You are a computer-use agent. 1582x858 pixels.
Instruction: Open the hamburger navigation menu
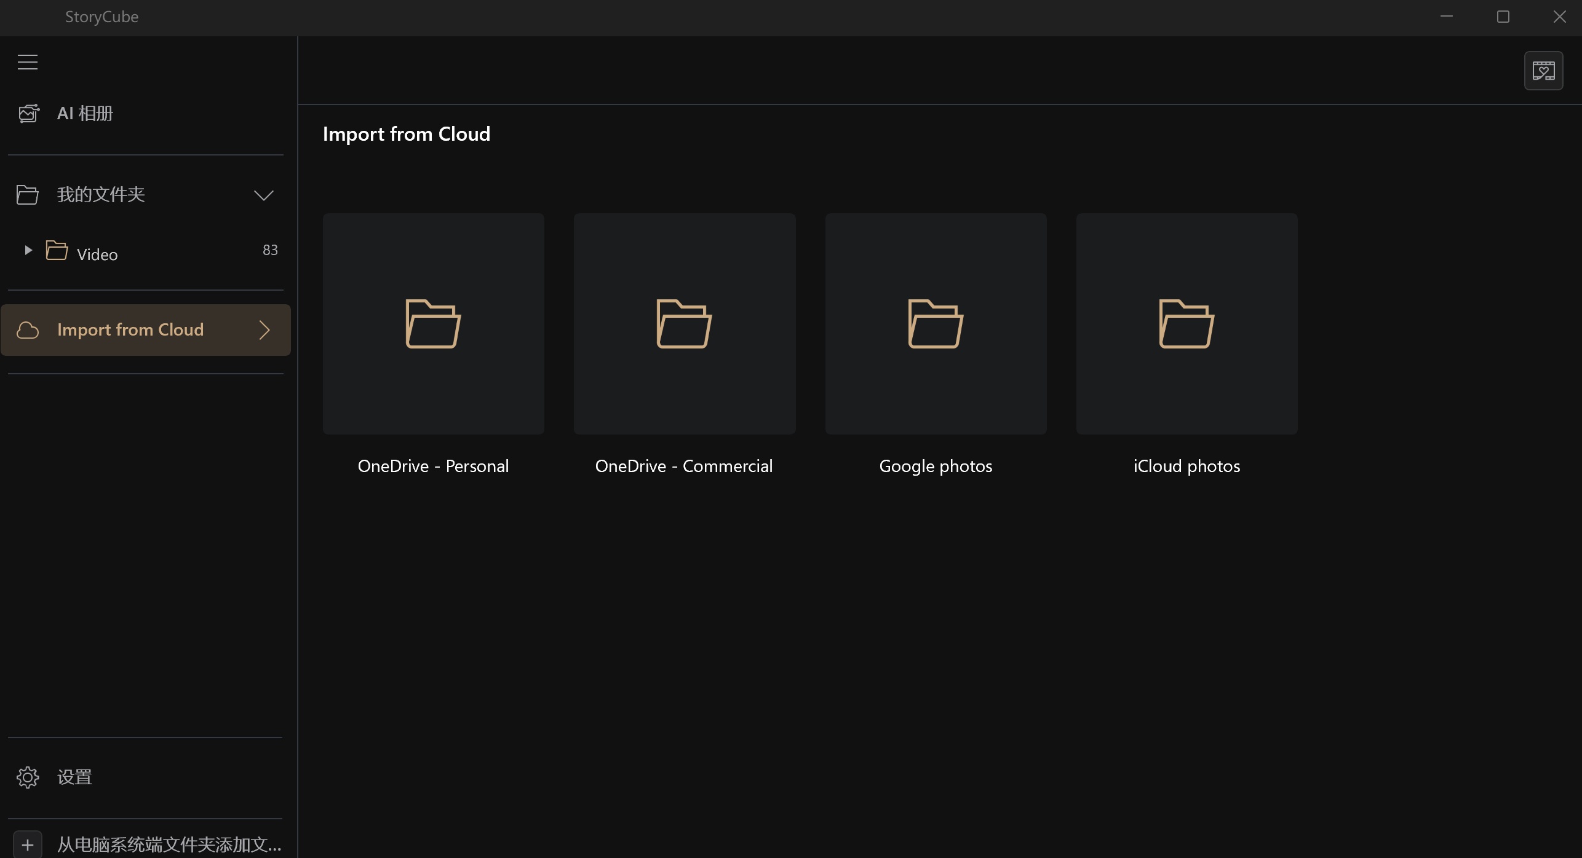pyautogui.click(x=27, y=62)
